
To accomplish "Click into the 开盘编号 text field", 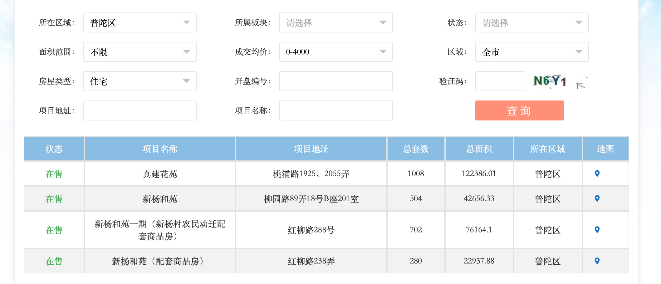I will 336,81.
